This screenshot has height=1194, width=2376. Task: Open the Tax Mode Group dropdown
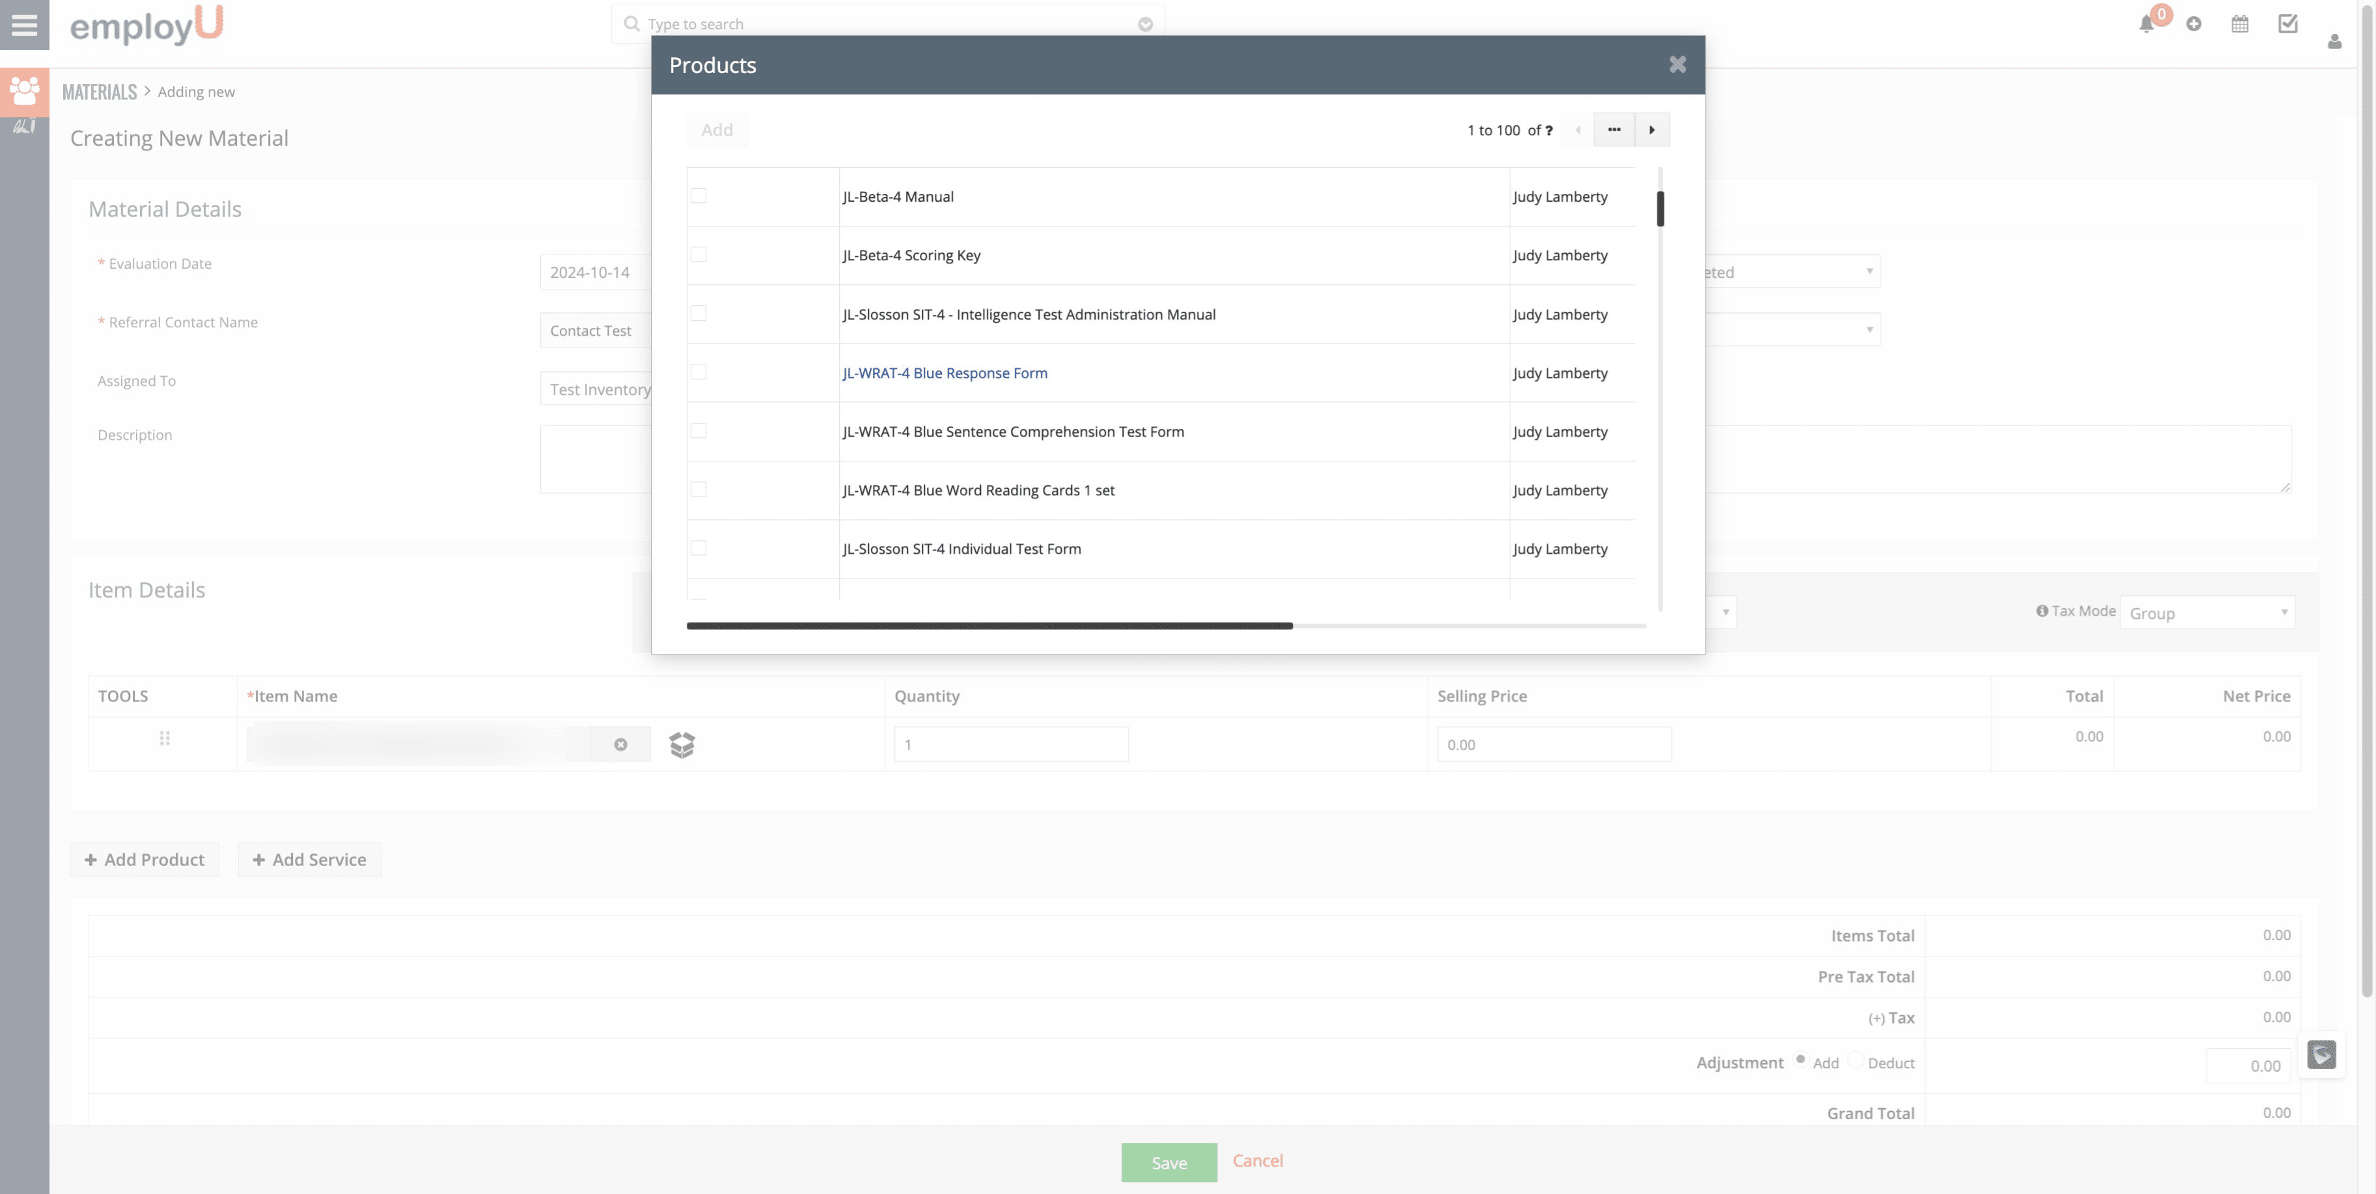2206,613
